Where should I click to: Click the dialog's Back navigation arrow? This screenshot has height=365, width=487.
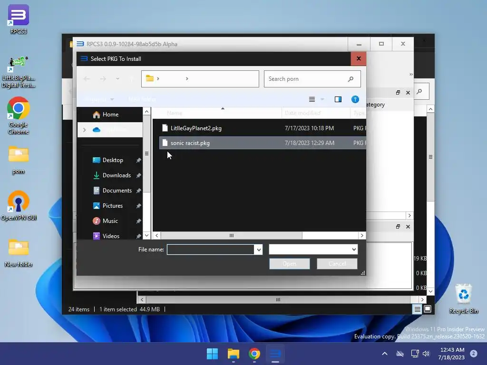point(87,79)
